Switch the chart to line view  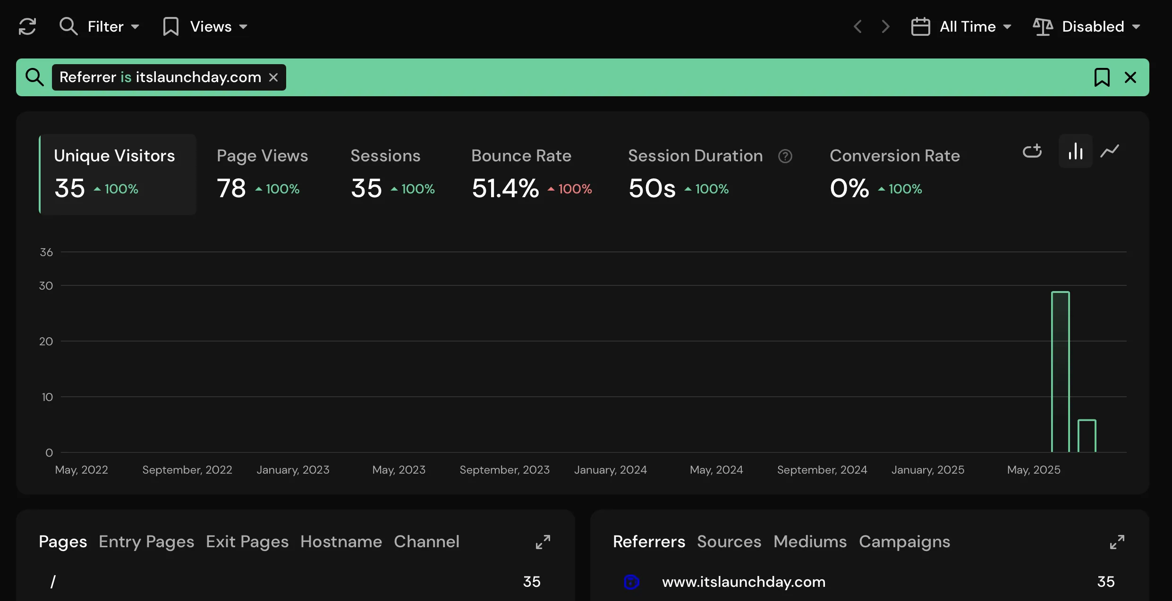coord(1110,151)
